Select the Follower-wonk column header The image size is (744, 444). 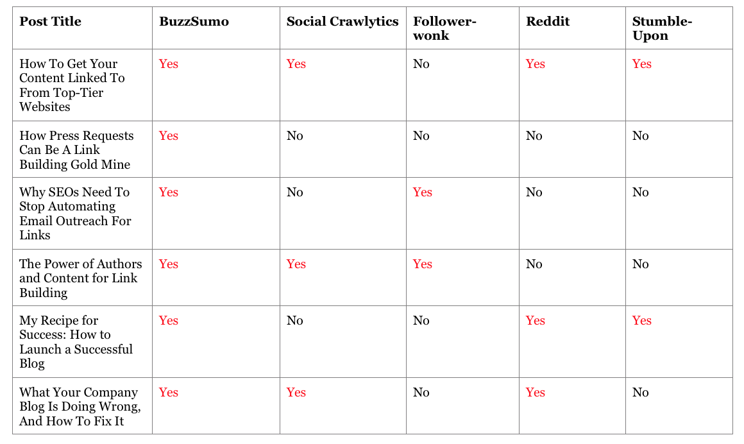444,28
